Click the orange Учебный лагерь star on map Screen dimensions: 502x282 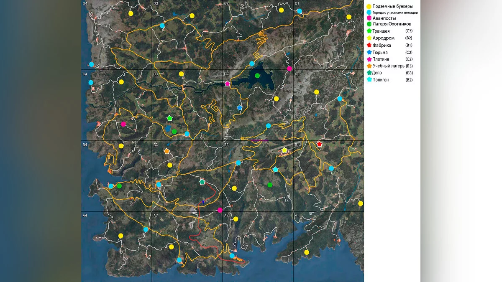click(167, 151)
